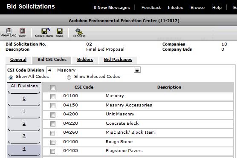Screen dimensions: 237x158
Task: Check the header select-all CSI Code checkbox
Action: tap(53, 88)
